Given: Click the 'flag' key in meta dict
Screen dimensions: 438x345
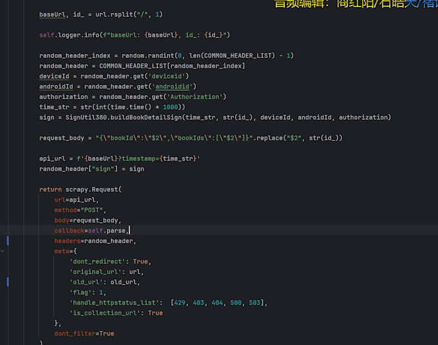Looking at the screenshot, I should pos(81,292).
